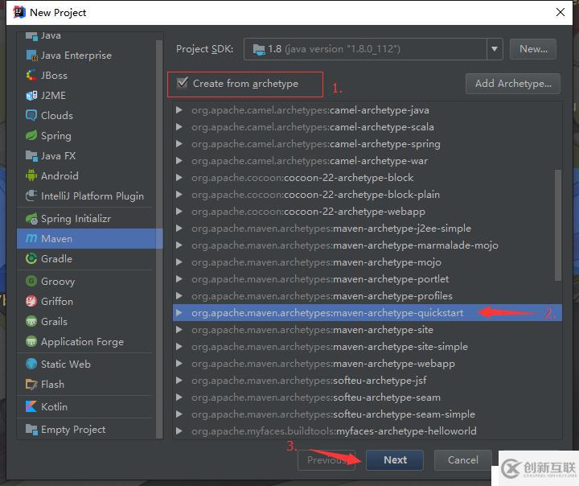
Task: Expand maven-archetype-j2ee-simple node
Action: click(x=179, y=228)
